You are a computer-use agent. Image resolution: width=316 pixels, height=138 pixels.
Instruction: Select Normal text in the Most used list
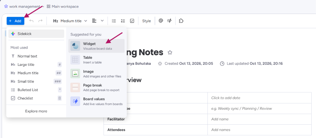coord(36,56)
